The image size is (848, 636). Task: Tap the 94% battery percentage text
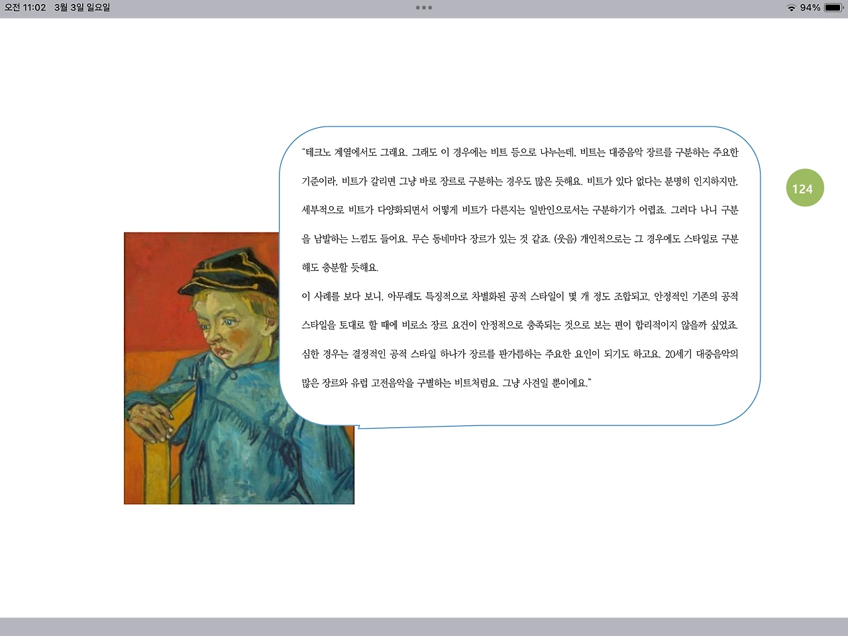[810, 8]
